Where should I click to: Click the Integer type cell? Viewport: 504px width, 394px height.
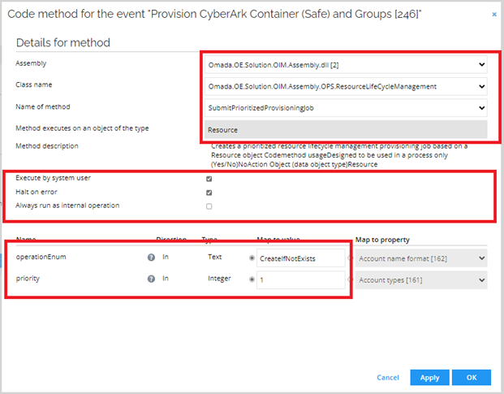tap(219, 279)
